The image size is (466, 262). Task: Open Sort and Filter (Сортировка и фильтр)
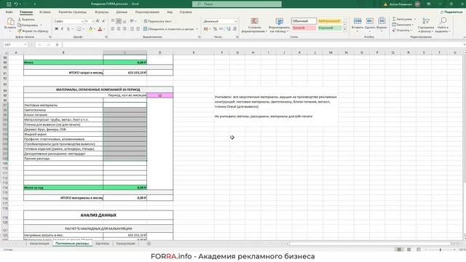pos(426,25)
